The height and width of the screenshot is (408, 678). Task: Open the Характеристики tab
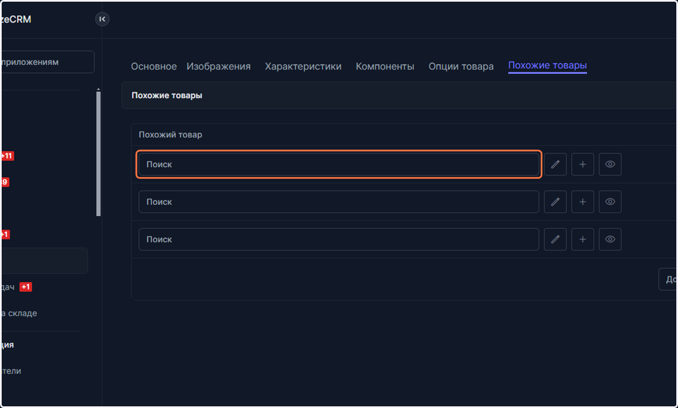[303, 67]
